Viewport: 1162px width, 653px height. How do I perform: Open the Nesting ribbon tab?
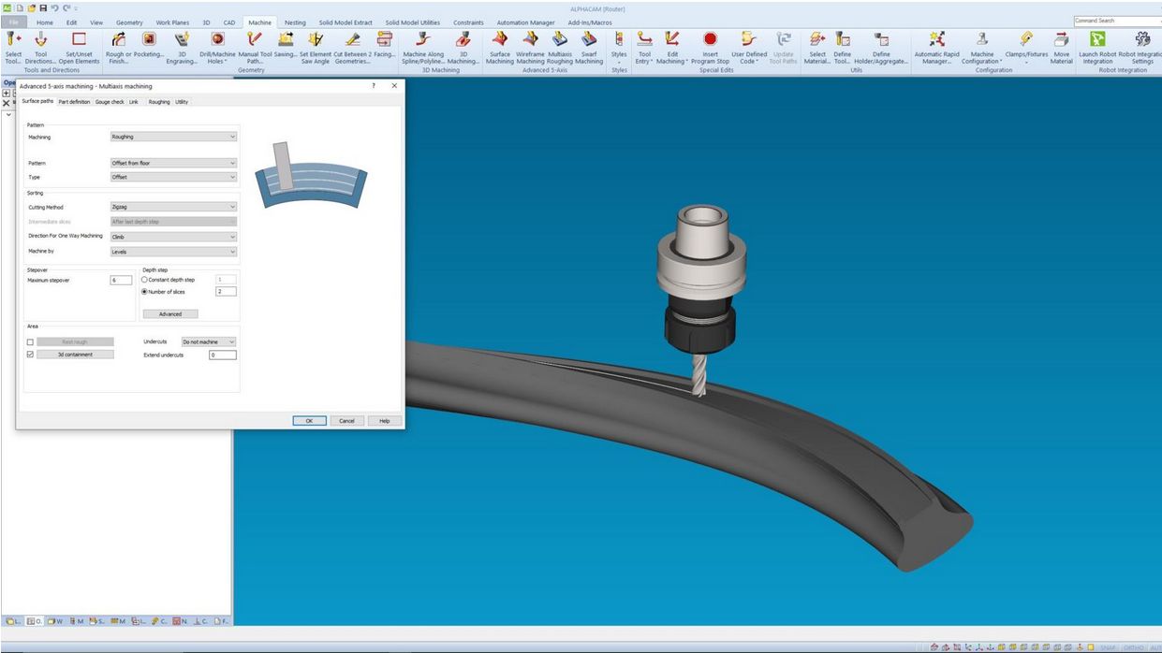click(295, 22)
